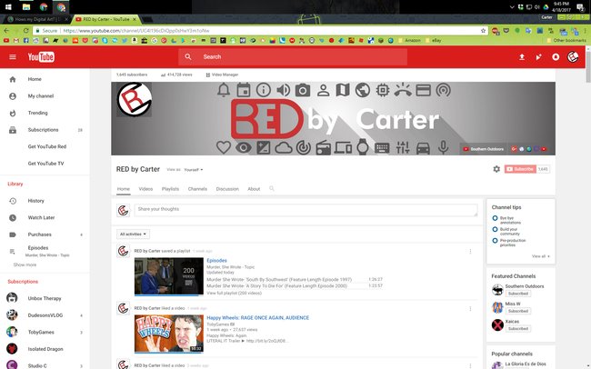Open the Happy Wheels video thumbnail
Screen dimensions: 591x369
[x=169, y=334]
